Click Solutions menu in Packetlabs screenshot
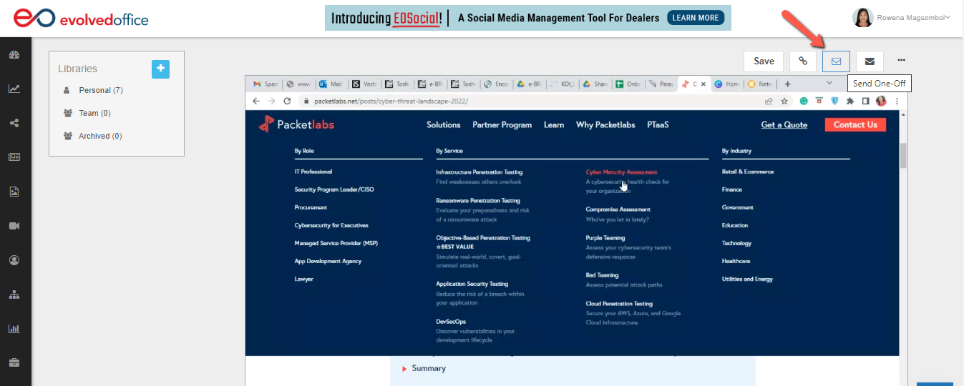The image size is (964, 386). coord(444,124)
